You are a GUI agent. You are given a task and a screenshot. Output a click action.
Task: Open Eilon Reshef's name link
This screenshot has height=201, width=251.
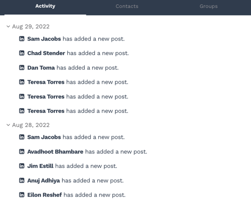(x=45, y=195)
